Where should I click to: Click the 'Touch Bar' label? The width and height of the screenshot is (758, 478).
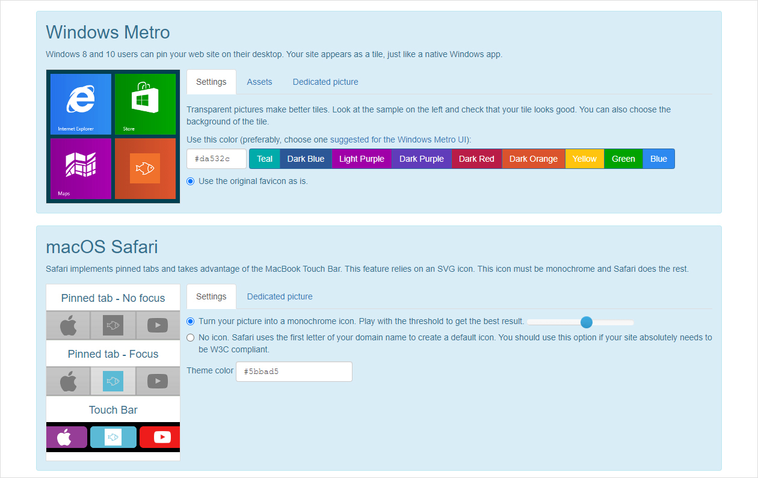[x=113, y=410]
